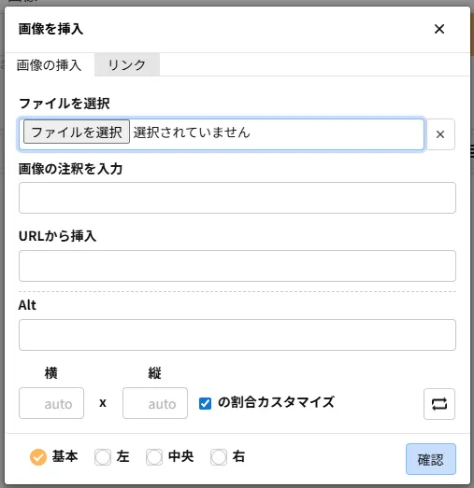Click the 確認 confirm button

tap(431, 459)
